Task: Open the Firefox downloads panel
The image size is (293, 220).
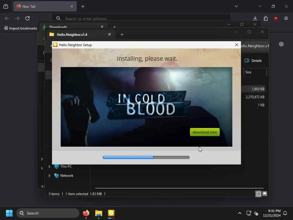Action: pyautogui.click(x=255, y=18)
